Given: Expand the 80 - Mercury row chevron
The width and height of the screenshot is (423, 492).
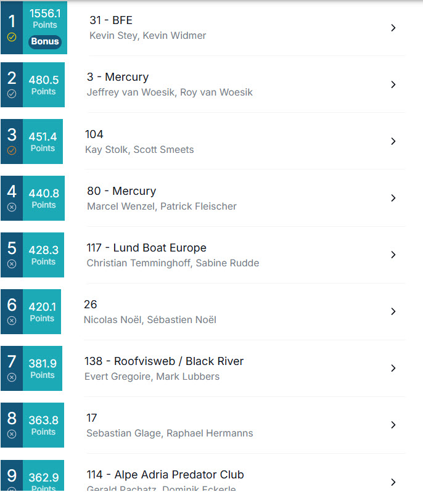Looking at the screenshot, I should [393, 198].
